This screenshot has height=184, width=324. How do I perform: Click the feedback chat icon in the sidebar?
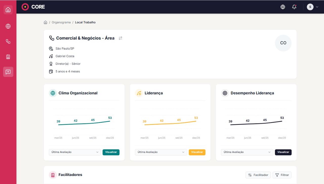(8, 72)
